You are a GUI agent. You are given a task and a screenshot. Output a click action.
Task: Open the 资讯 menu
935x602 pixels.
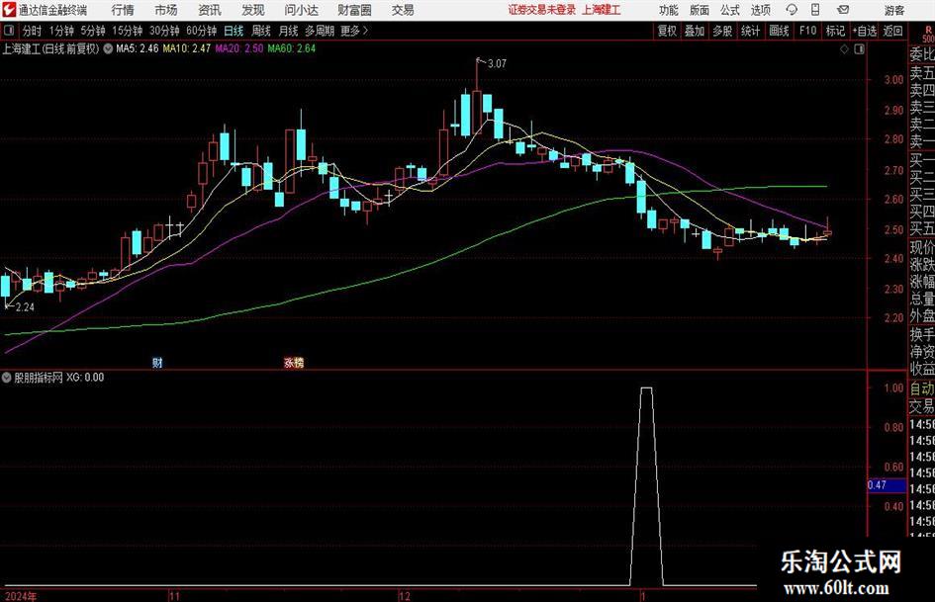click(210, 10)
